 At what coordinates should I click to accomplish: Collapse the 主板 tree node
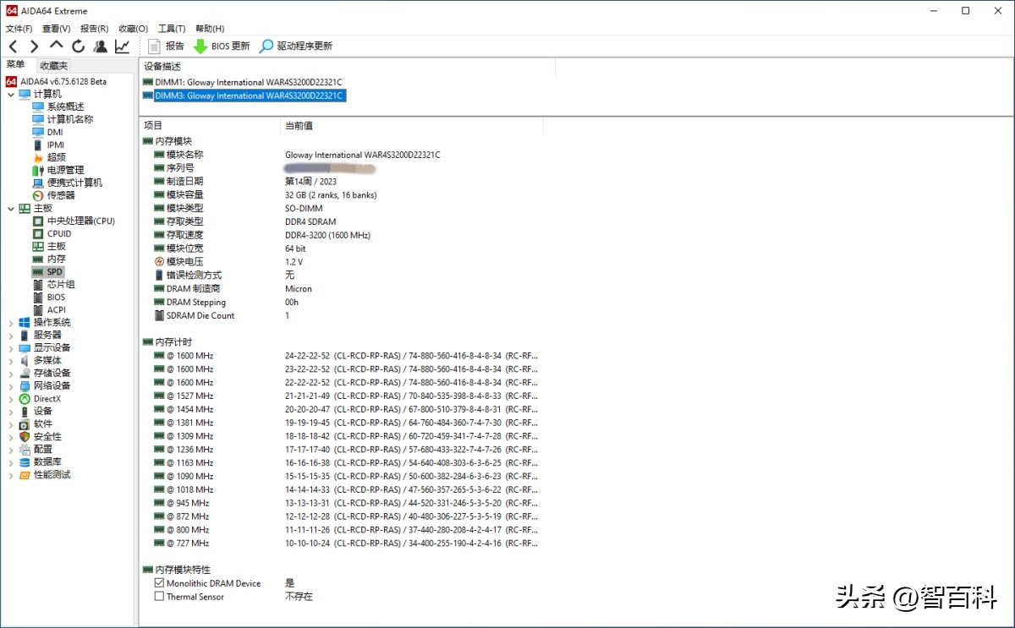click(x=11, y=209)
